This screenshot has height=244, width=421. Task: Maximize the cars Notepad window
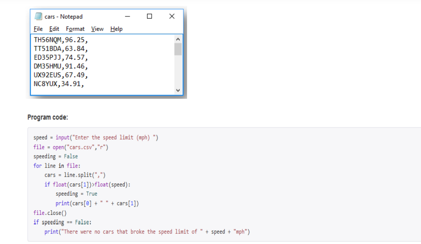pos(150,16)
